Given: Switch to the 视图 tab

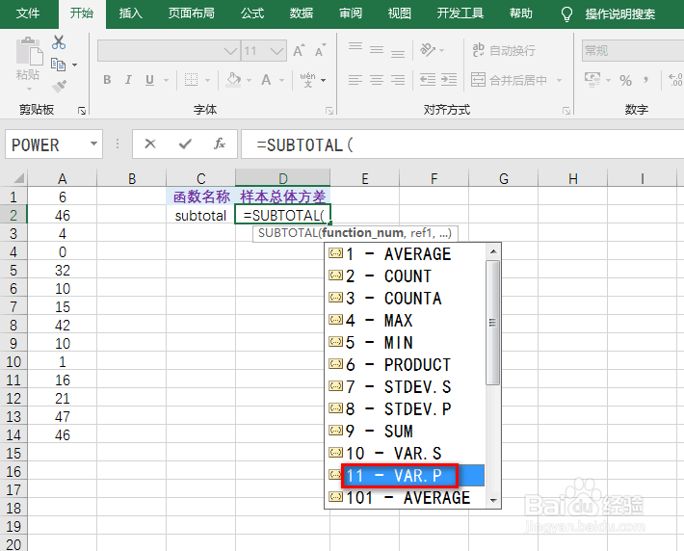Looking at the screenshot, I should [x=400, y=13].
